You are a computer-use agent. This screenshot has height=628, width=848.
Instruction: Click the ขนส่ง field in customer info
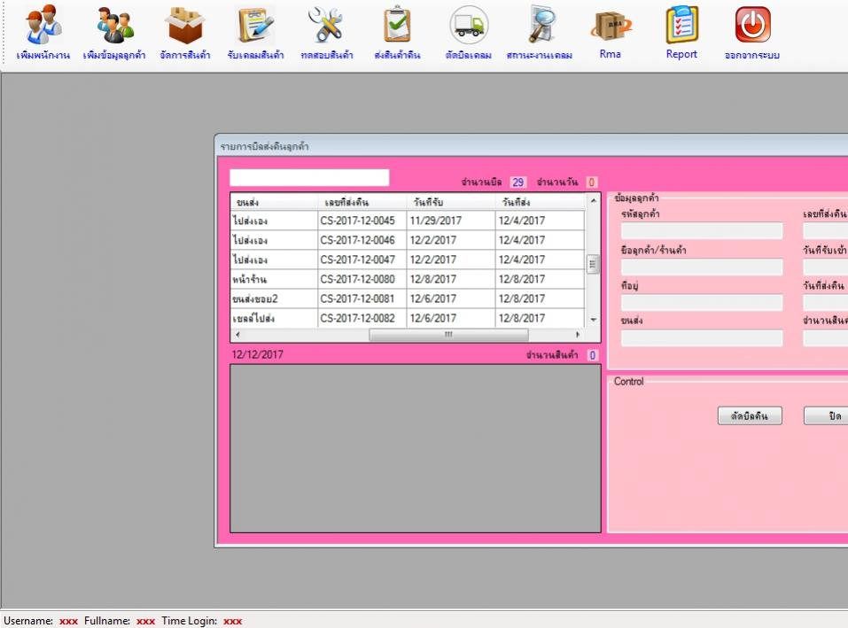(x=702, y=338)
